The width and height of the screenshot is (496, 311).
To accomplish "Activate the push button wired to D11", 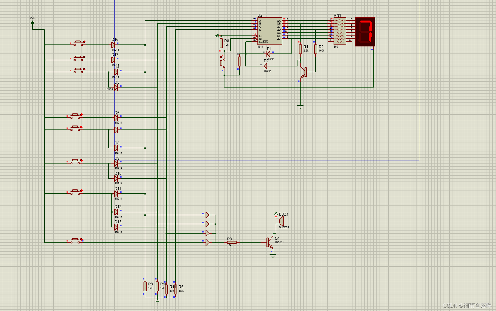I will [x=76, y=192].
